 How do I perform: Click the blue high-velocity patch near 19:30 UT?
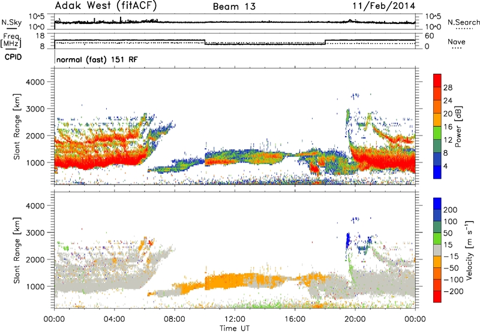[x=347, y=241]
